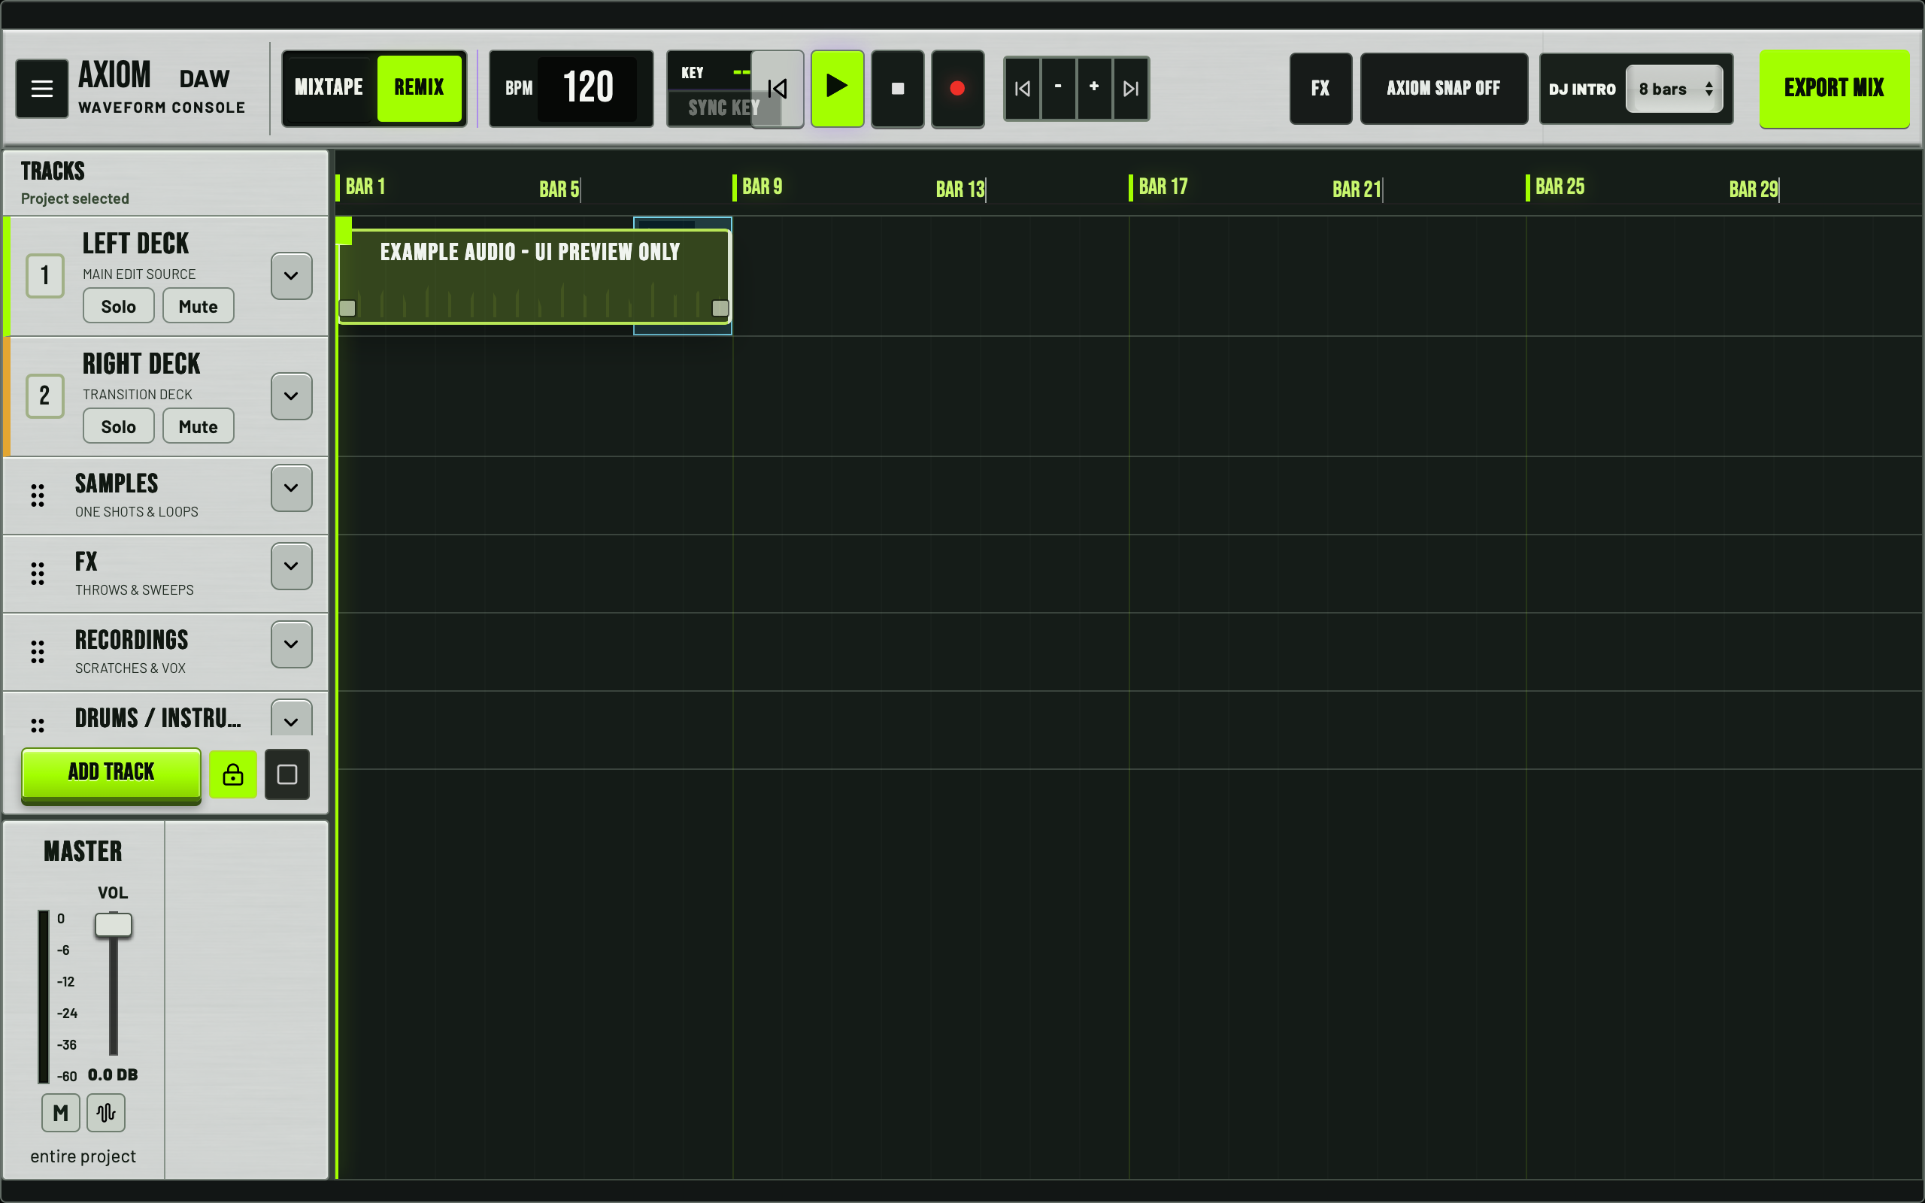Start recording with the red record button
1925x1203 pixels.
click(x=958, y=88)
